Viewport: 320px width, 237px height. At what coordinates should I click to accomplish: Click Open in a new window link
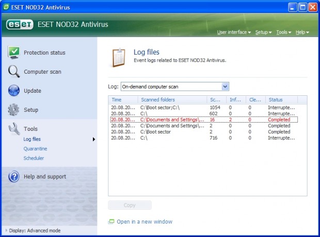click(x=145, y=222)
